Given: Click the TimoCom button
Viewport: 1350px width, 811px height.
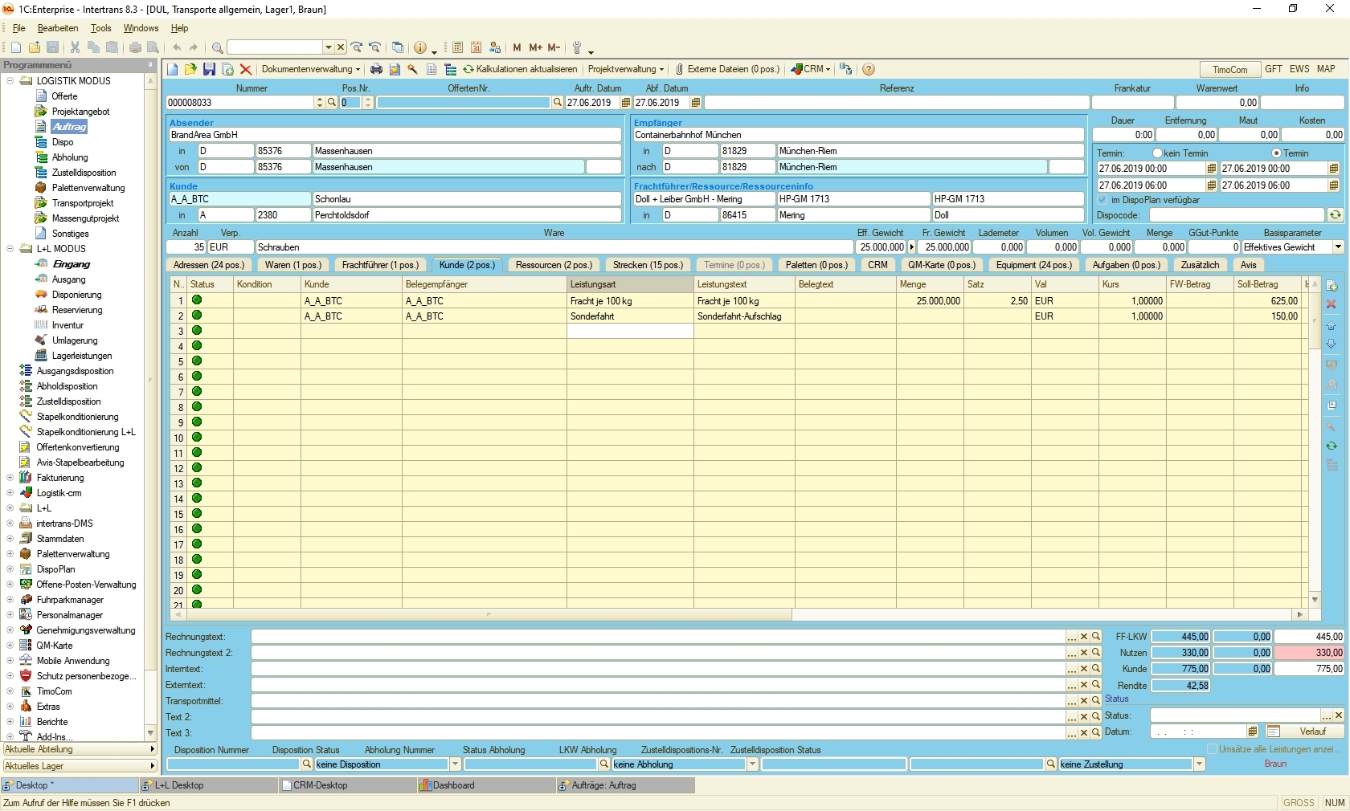Looking at the screenshot, I should point(1229,70).
